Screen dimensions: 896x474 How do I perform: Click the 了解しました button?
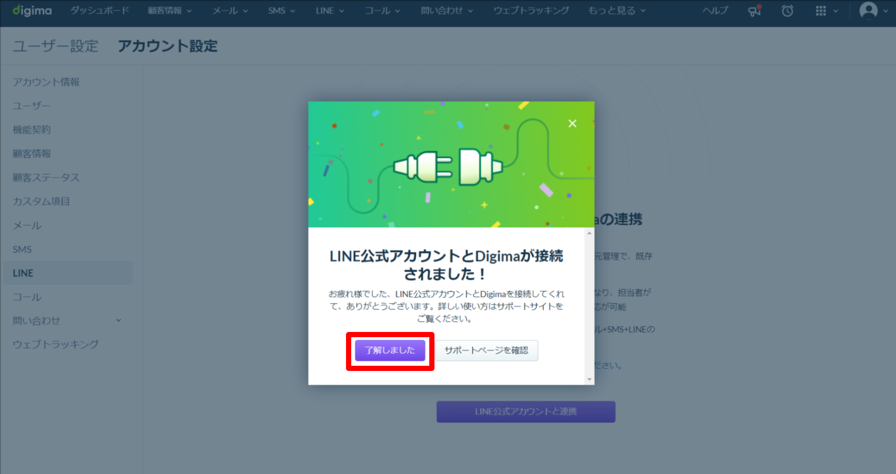[x=390, y=350]
